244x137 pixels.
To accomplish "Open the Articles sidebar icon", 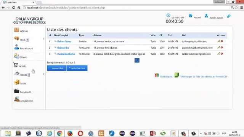I will pyautogui.click(x=16, y=30).
